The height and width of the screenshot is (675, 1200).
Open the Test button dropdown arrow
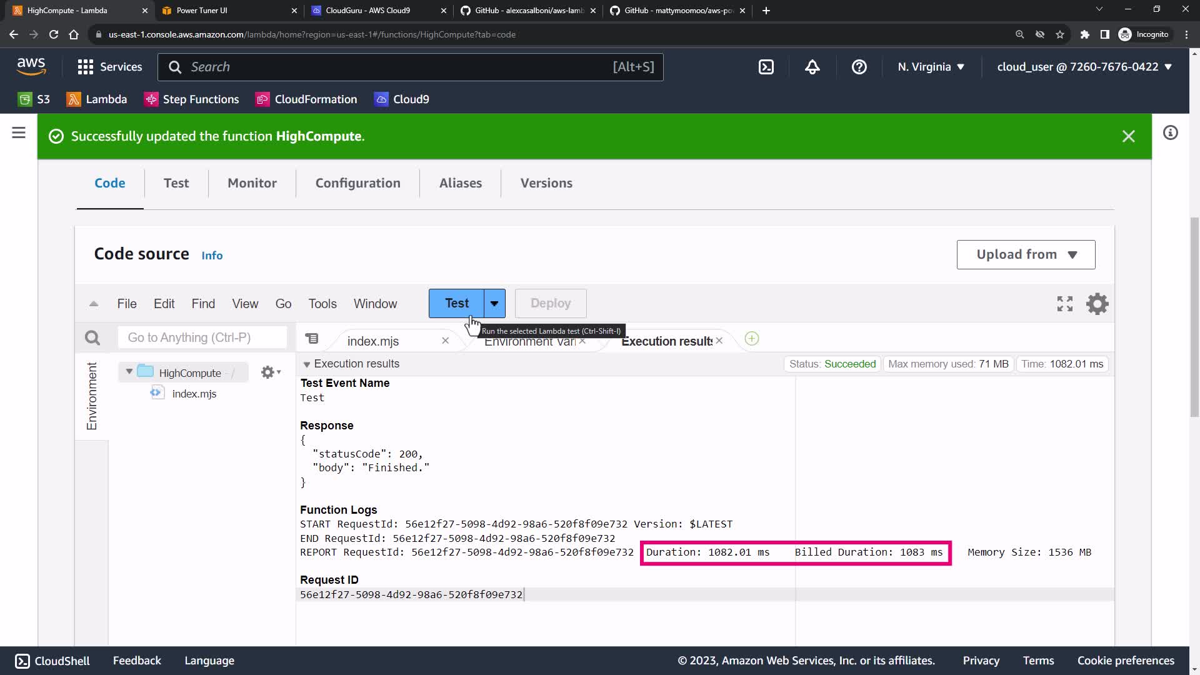pyautogui.click(x=494, y=304)
